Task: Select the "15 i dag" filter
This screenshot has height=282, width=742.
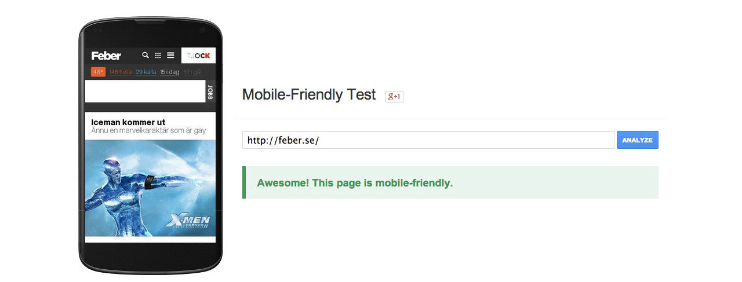Action: tap(170, 72)
